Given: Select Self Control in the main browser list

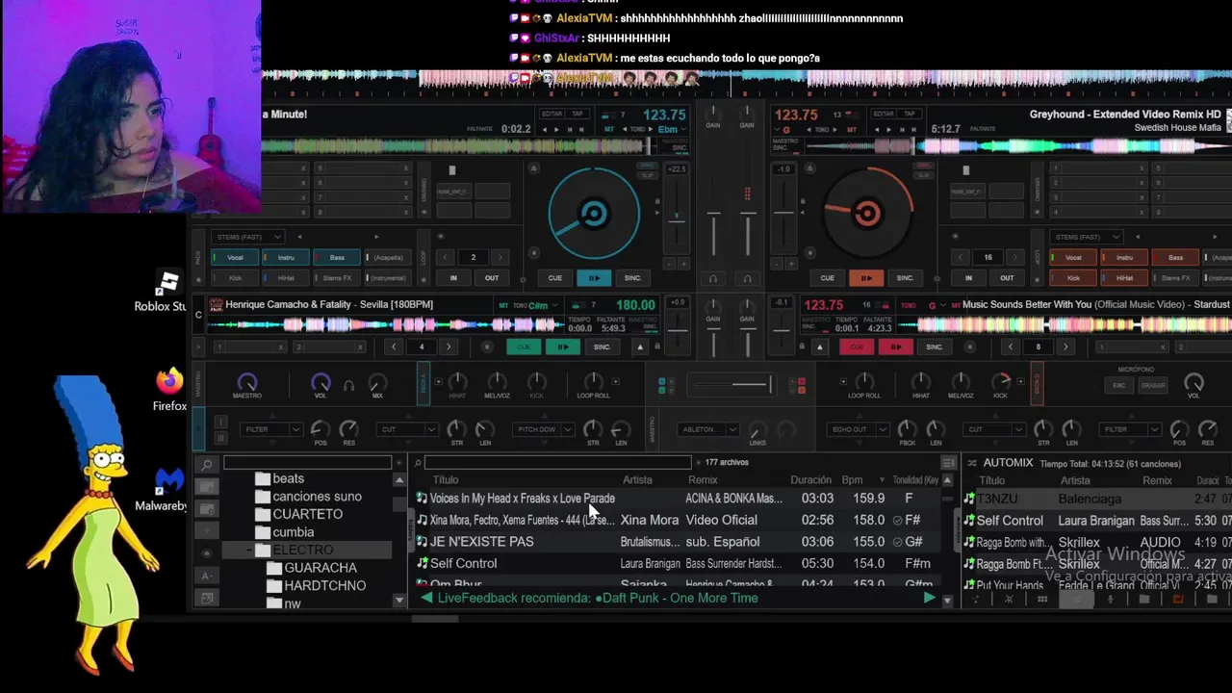Looking at the screenshot, I should point(463,563).
